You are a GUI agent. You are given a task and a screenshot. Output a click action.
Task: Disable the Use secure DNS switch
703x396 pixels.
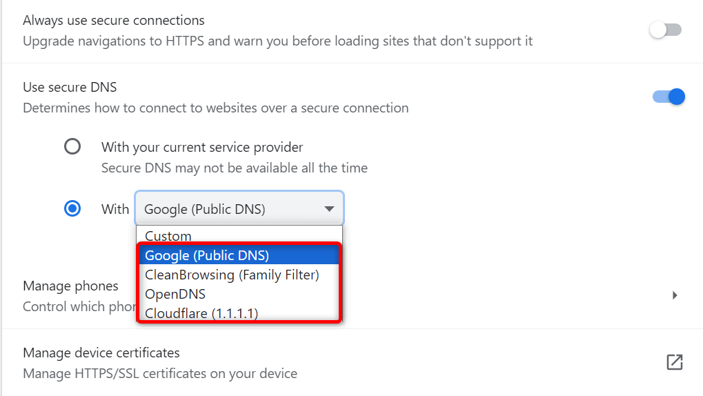pyautogui.click(x=668, y=97)
